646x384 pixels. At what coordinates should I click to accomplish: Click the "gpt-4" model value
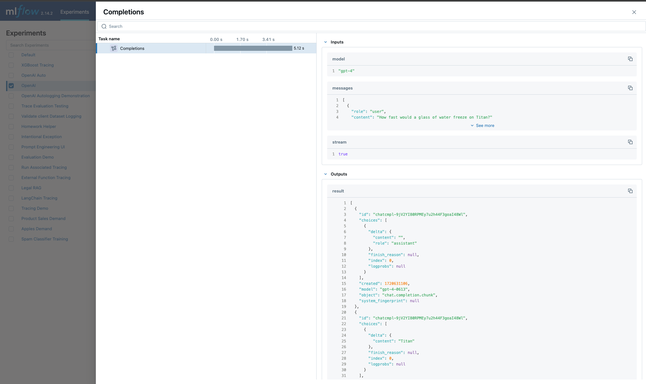346,71
